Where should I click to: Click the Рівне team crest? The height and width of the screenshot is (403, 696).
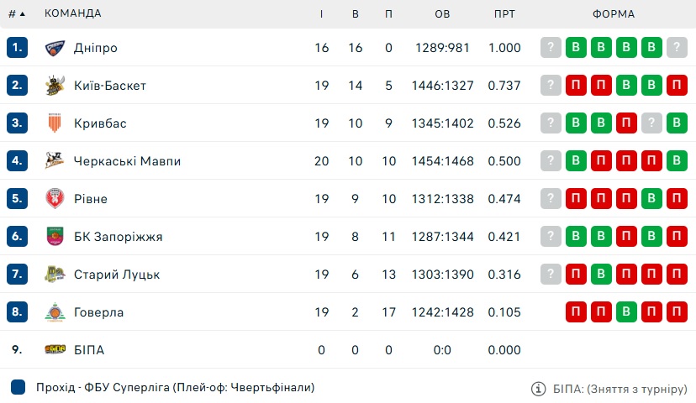(55, 198)
